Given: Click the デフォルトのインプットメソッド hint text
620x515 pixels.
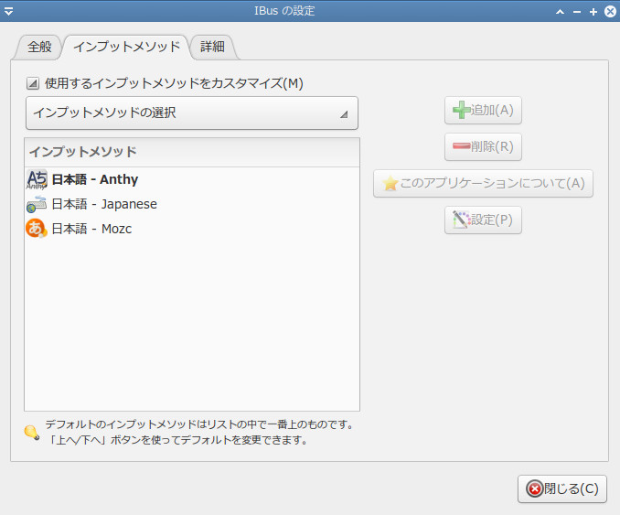Looking at the screenshot, I should [199, 433].
